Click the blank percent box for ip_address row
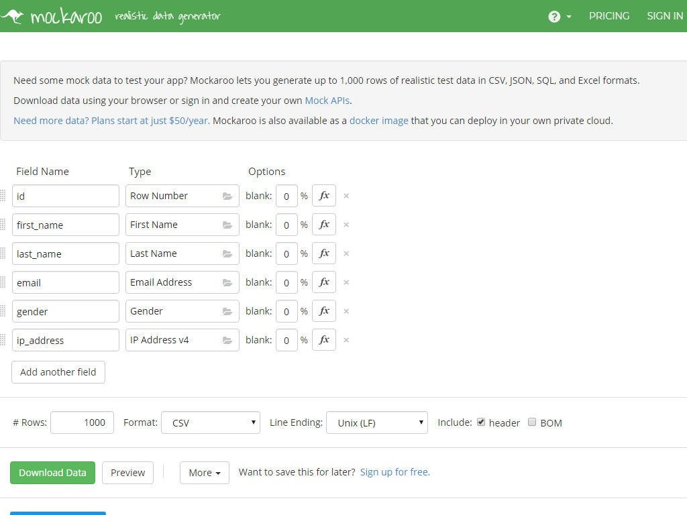687x515 pixels. pos(286,340)
